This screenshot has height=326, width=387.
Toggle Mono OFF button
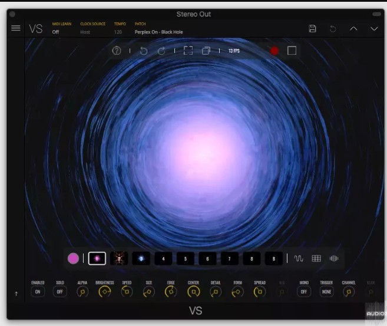[304, 292]
